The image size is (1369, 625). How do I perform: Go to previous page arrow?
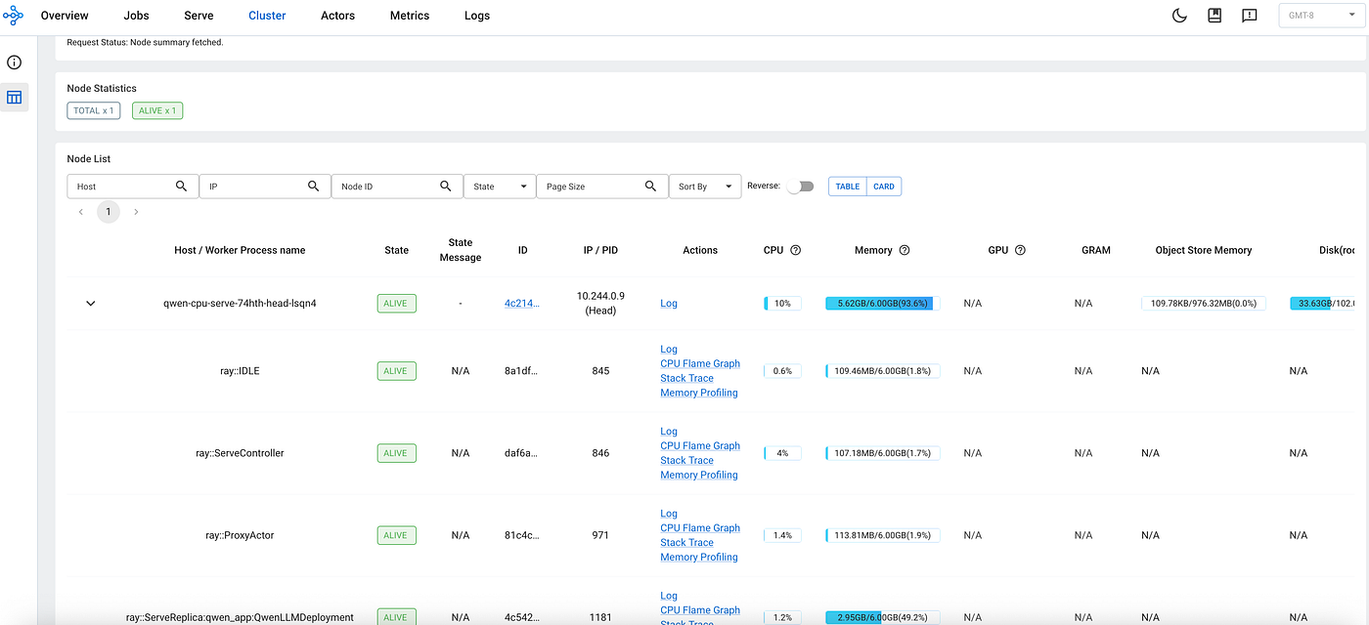click(81, 212)
